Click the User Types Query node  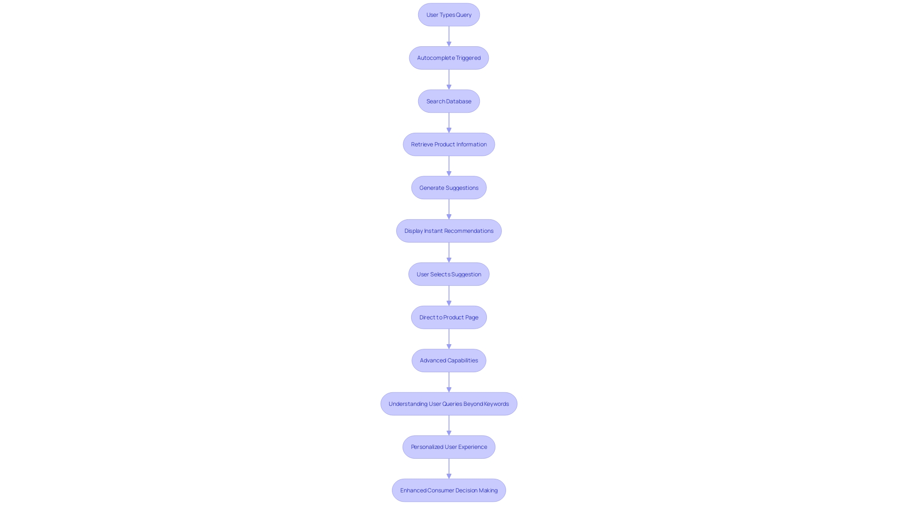point(449,14)
